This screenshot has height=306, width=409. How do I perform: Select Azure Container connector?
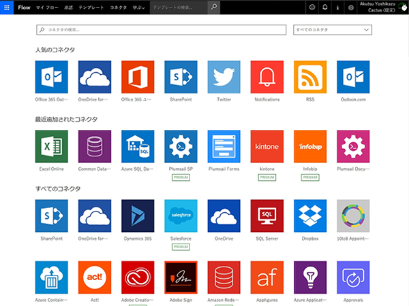(x=52, y=277)
